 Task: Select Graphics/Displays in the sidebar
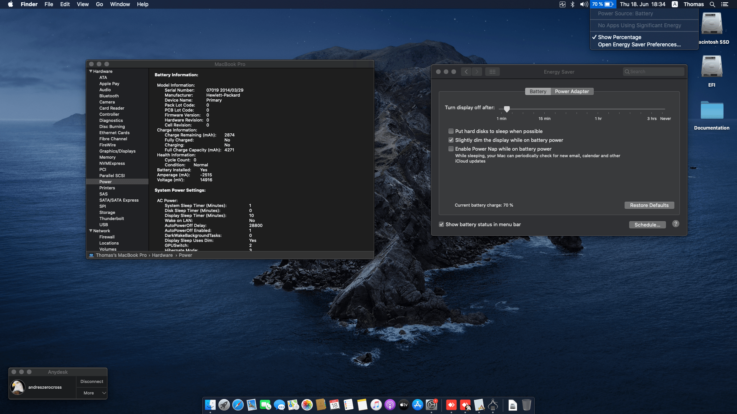(x=117, y=151)
